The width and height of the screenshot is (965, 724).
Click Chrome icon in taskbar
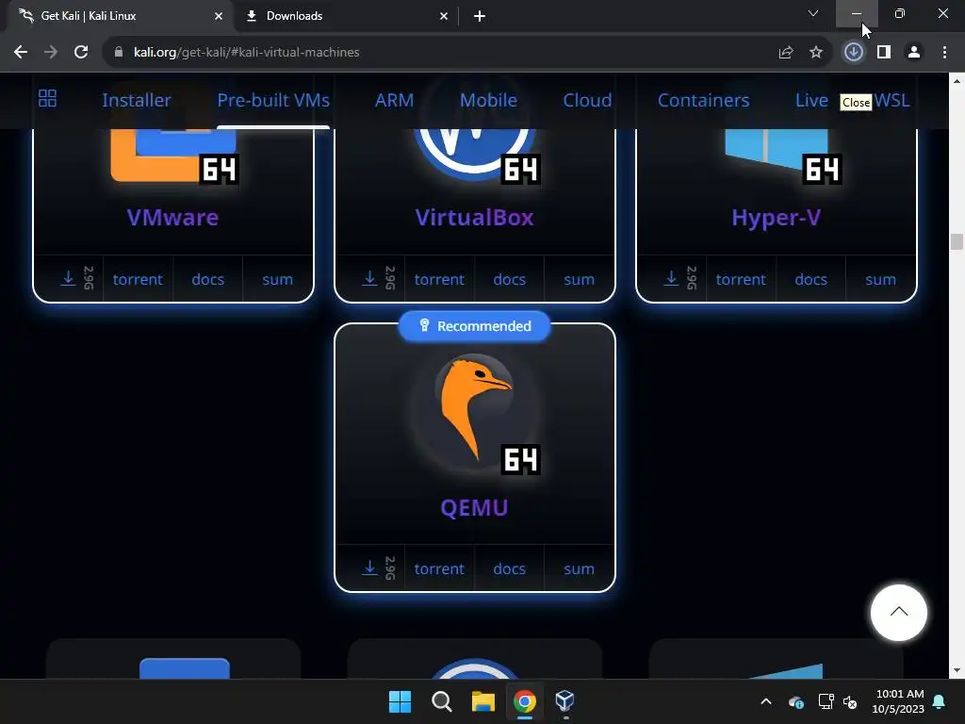click(x=524, y=701)
